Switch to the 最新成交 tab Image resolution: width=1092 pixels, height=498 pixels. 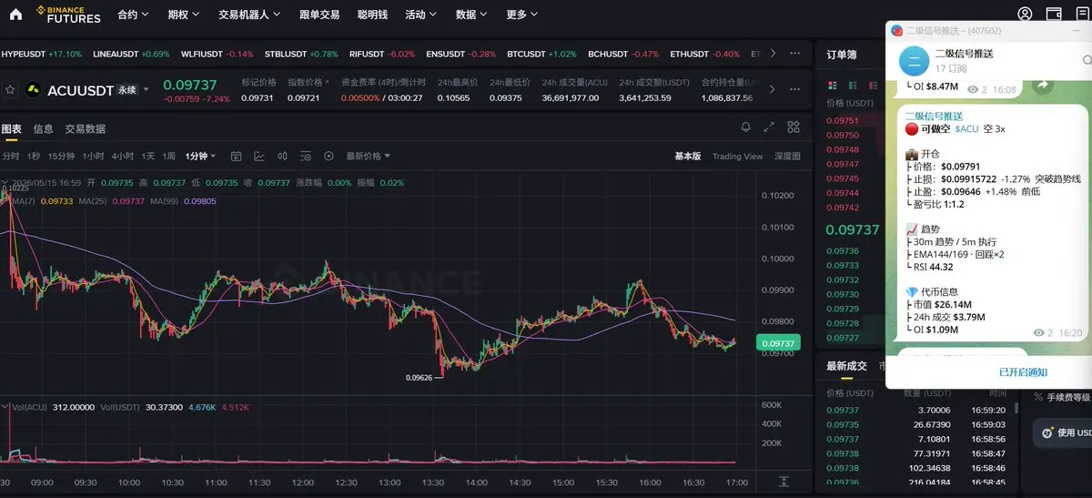click(846, 366)
